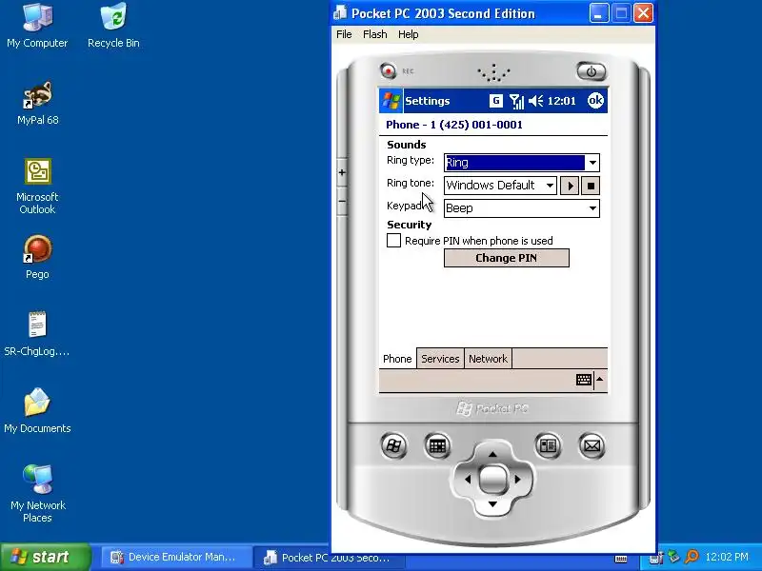Open the Pocket PC Start flag menu
Image resolution: width=762 pixels, height=571 pixels.
tap(391, 101)
